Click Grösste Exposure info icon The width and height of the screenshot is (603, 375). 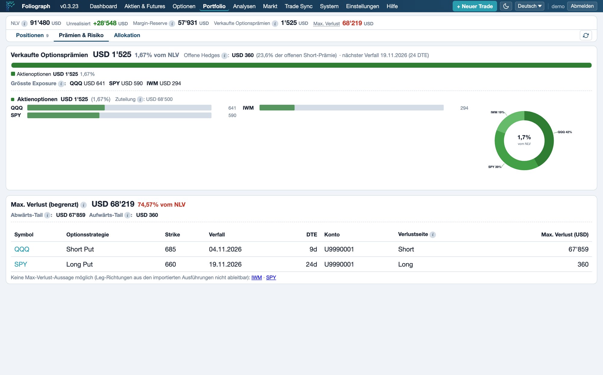click(x=61, y=84)
